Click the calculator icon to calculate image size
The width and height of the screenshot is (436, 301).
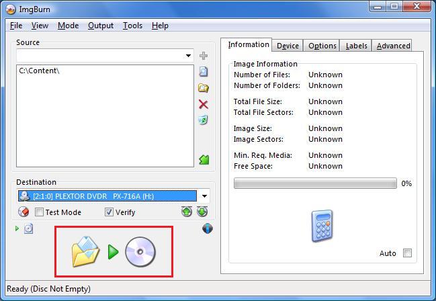click(322, 226)
